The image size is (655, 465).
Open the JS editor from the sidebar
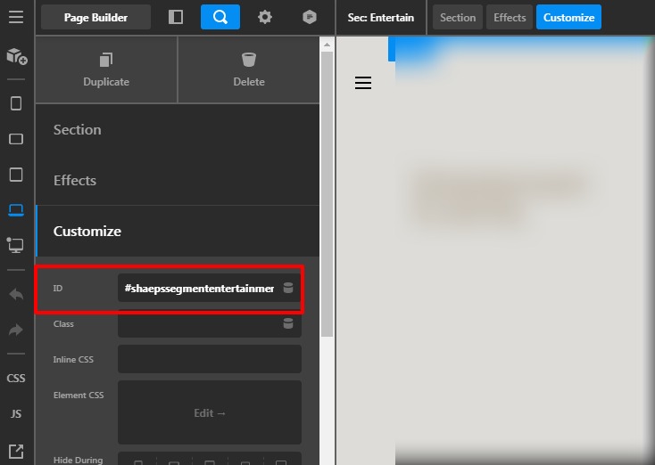pos(16,413)
